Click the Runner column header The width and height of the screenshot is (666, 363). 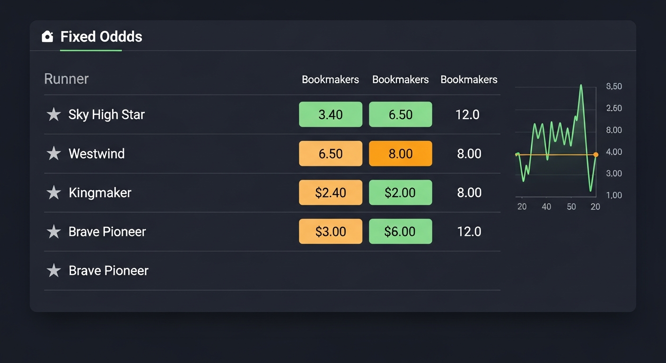coord(66,79)
